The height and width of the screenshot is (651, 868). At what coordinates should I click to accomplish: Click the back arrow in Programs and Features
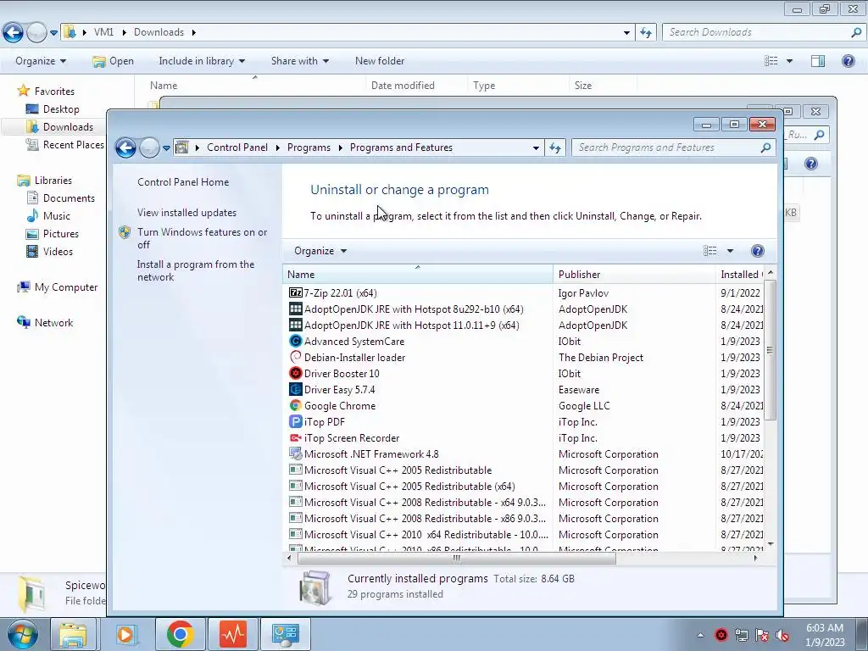click(x=125, y=147)
